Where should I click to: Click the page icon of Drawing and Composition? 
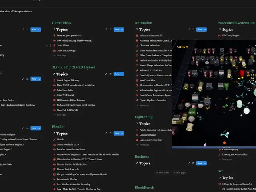[x=220, y=154]
